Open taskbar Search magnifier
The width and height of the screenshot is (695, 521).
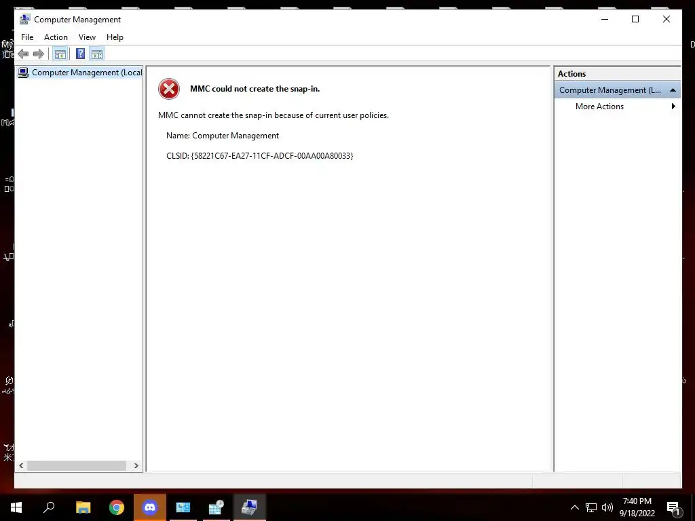click(49, 507)
